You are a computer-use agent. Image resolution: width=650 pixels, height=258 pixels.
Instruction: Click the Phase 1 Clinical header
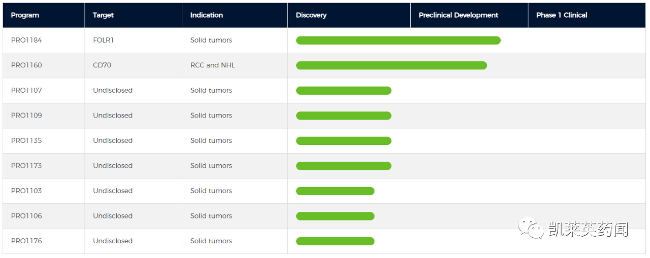(x=562, y=15)
